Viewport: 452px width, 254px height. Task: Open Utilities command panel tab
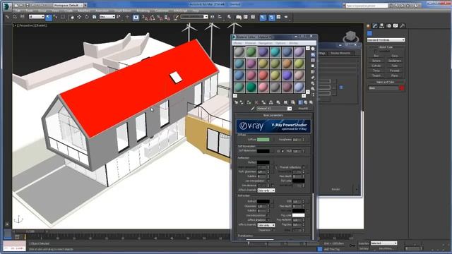tap(403, 26)
